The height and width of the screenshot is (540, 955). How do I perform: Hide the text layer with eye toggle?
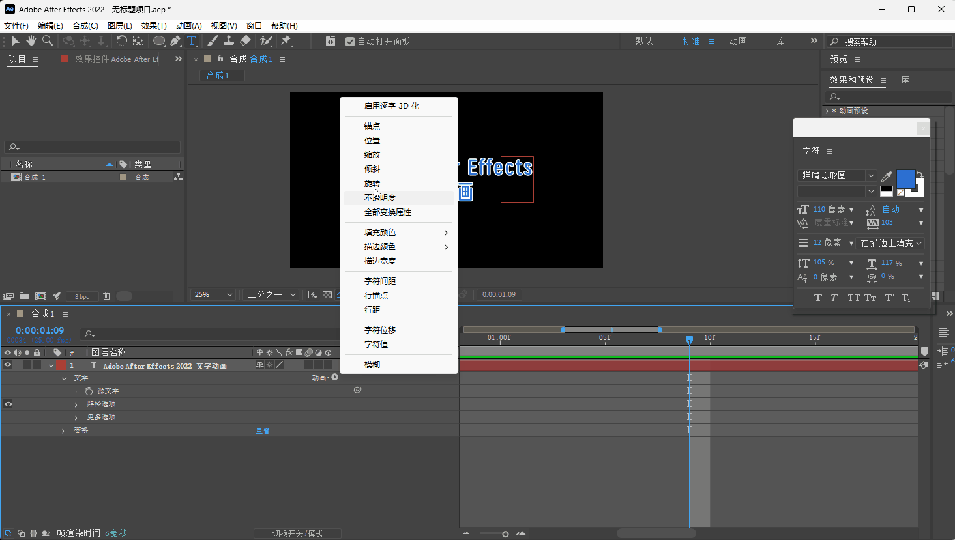(8, 365)
